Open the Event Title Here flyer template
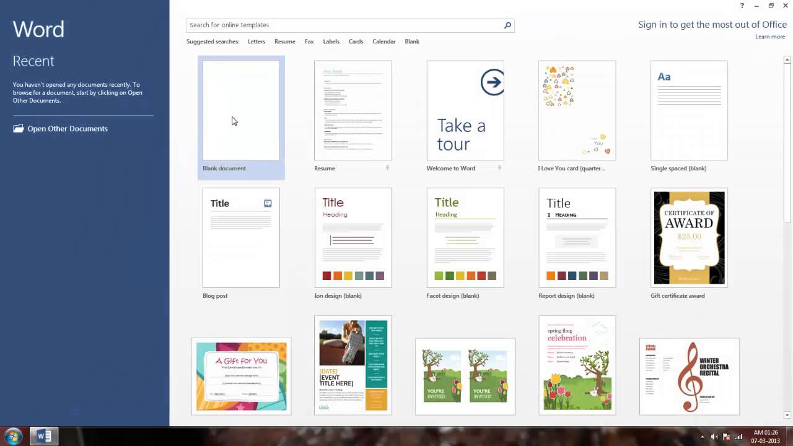Image resolution: width=793 pixels, height=446 pixels. (353, 365)
